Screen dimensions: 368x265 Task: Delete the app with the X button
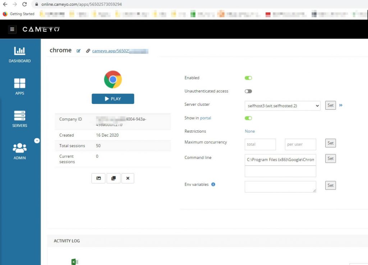pos(128,178)
